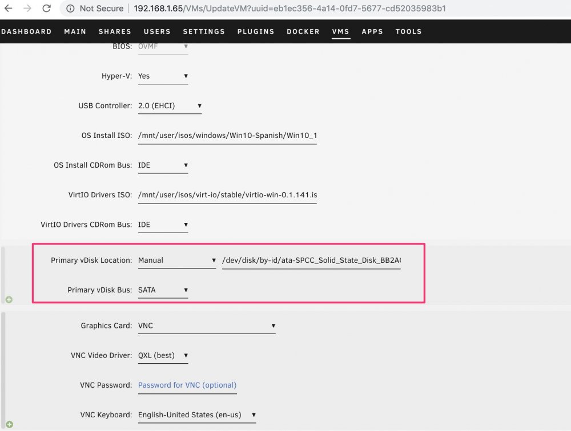Screen dimensions: 571x431
Task: Click the Primary vDisk path field
Action: [x=311, y=261]
